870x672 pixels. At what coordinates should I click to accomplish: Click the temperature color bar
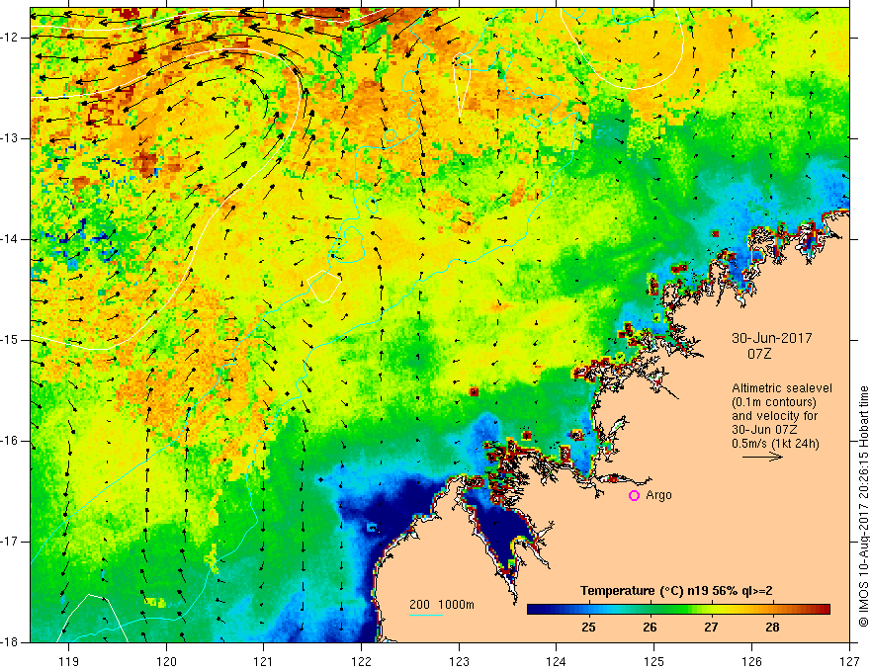[678, 610]
